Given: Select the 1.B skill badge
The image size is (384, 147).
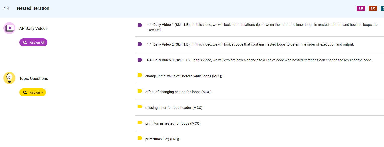Looking at the screenshot, I should (361, 8).
